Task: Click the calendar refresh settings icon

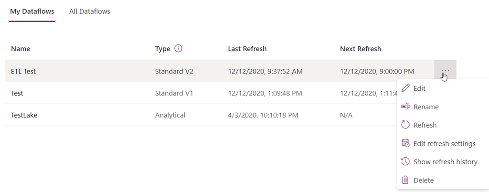Action: click(405, 143)
